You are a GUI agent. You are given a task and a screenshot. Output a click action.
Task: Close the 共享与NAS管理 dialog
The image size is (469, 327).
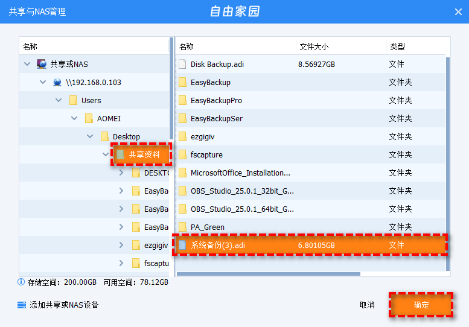(458, 11)
